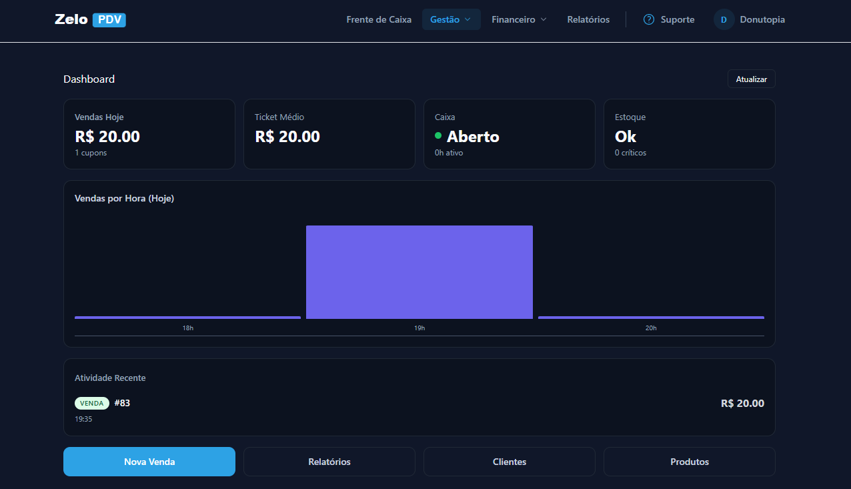Open the Relatórios quick action button
This screenshot has width=851, height=489.
click(329, 461)
